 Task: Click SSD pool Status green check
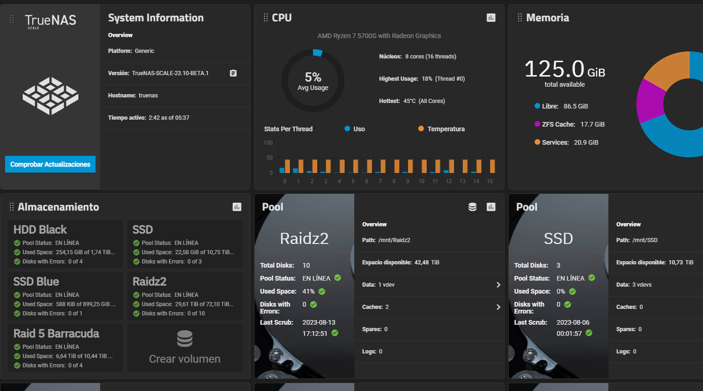pyautogui.click(x=592, y=278)
